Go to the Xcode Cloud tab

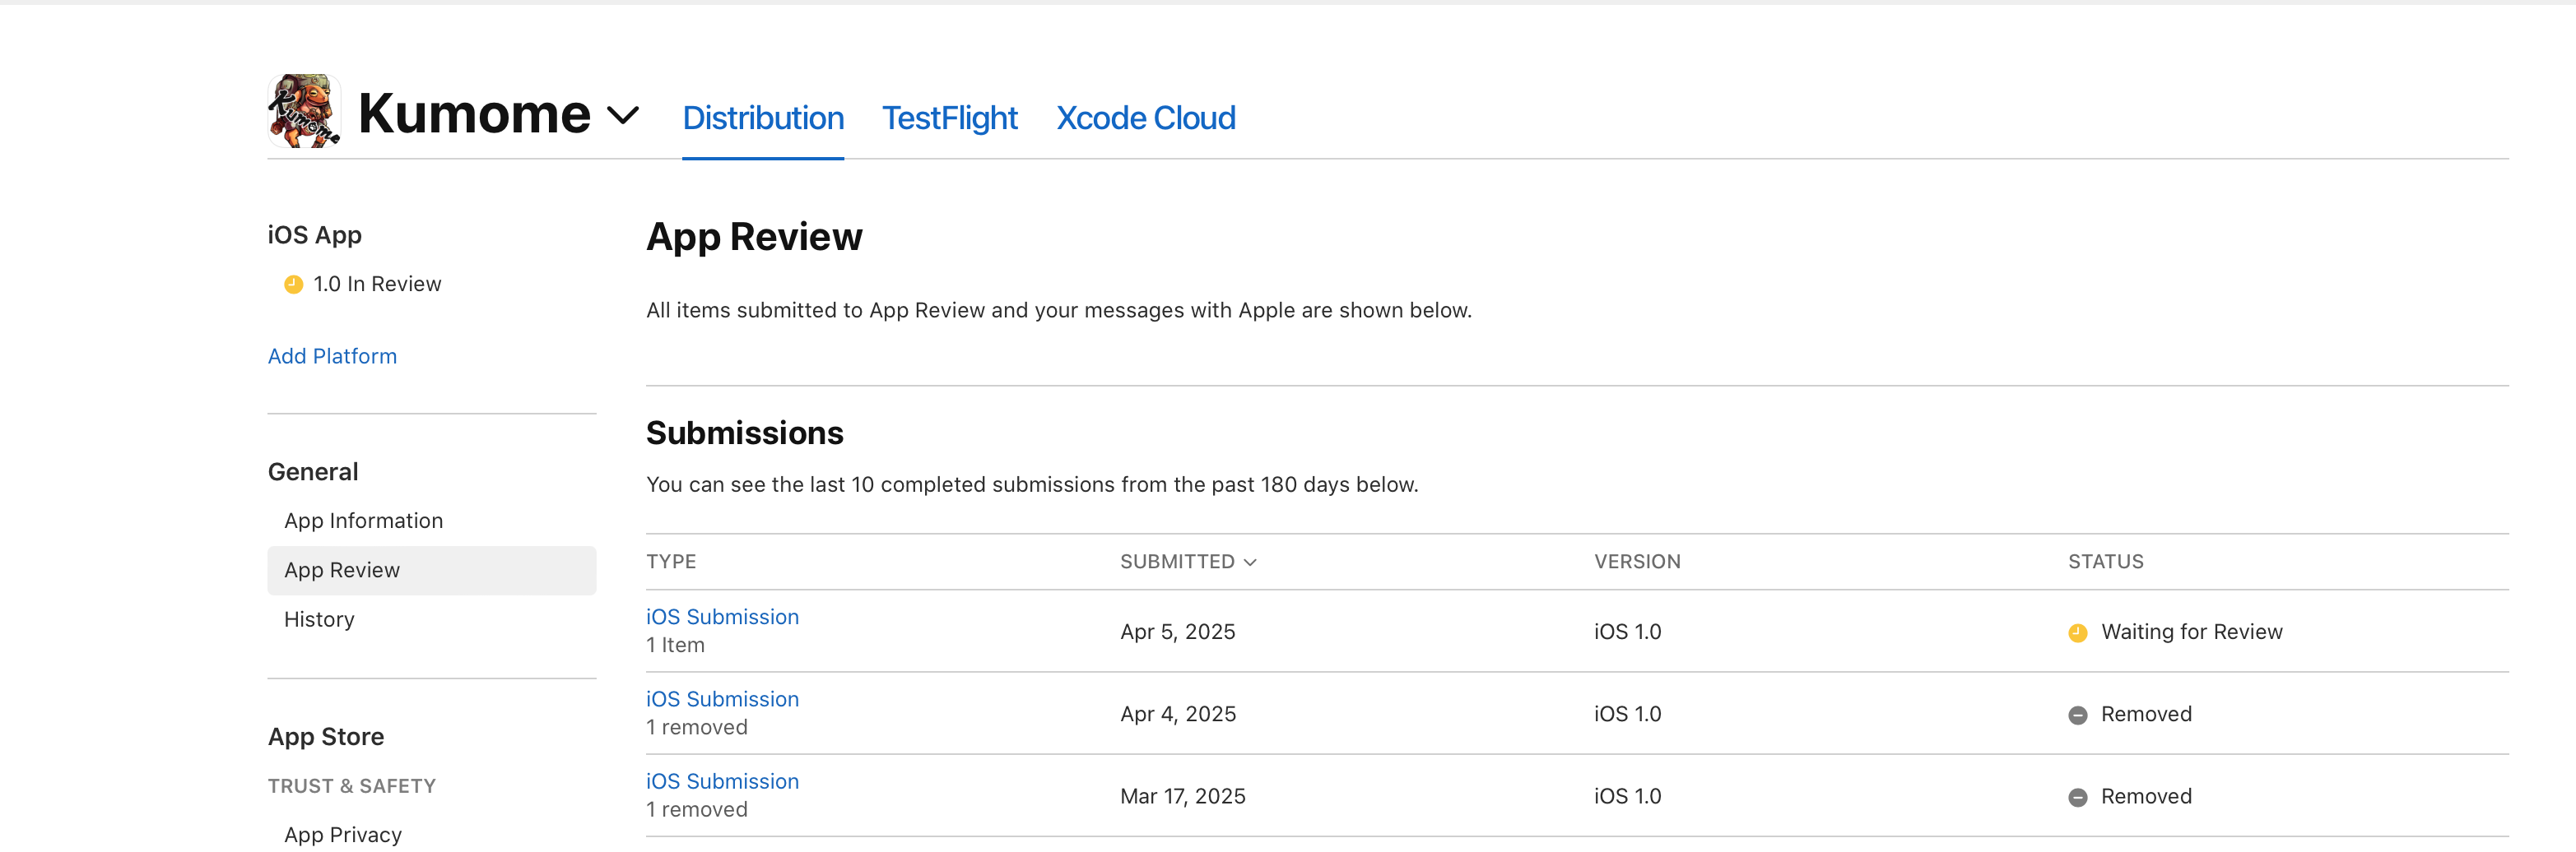[1145, 118]
